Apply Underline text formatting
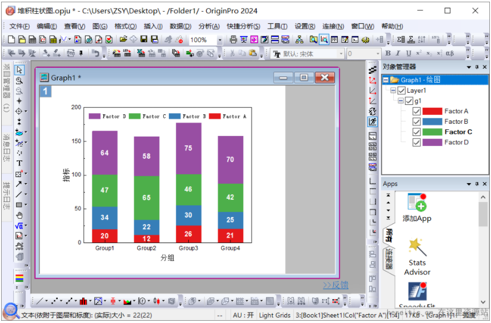This screenshot has width=491, height=323. pos(408,53)
